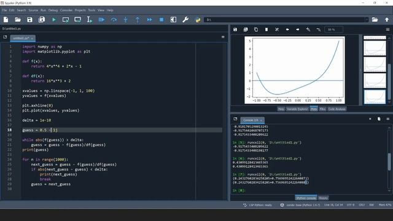Click the plot zoom percentage field

pos(333,29)
